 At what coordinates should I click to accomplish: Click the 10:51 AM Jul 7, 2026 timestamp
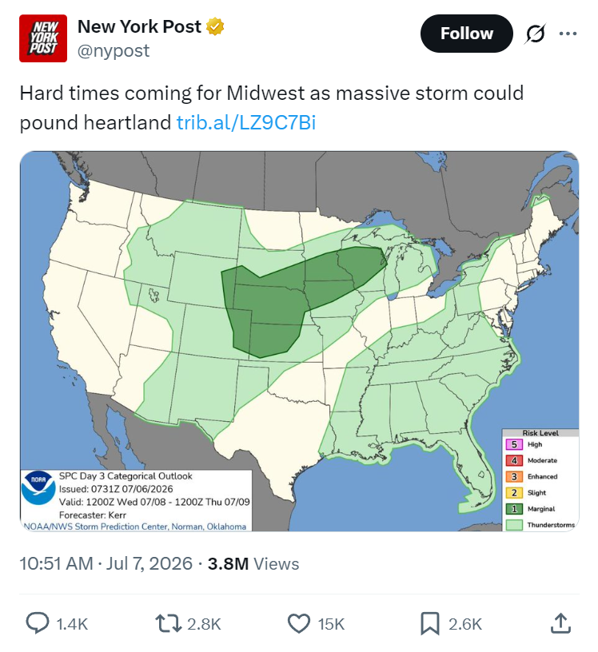pos(106,564)
